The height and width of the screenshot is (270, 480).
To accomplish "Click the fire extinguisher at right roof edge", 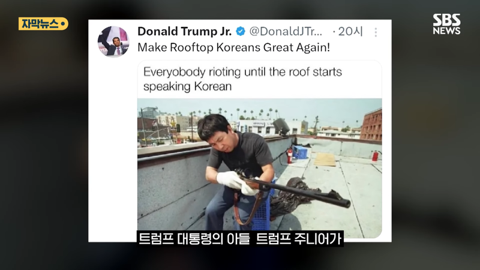I will coord(376,155).
